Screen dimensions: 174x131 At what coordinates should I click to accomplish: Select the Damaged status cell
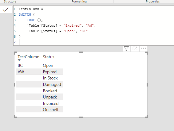(52, 84)
